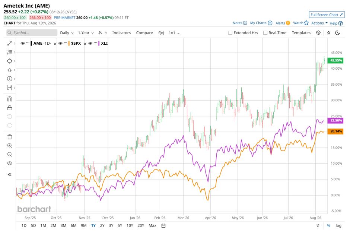
Task: Select the trend line drawing tool
Action: (9, 43)
